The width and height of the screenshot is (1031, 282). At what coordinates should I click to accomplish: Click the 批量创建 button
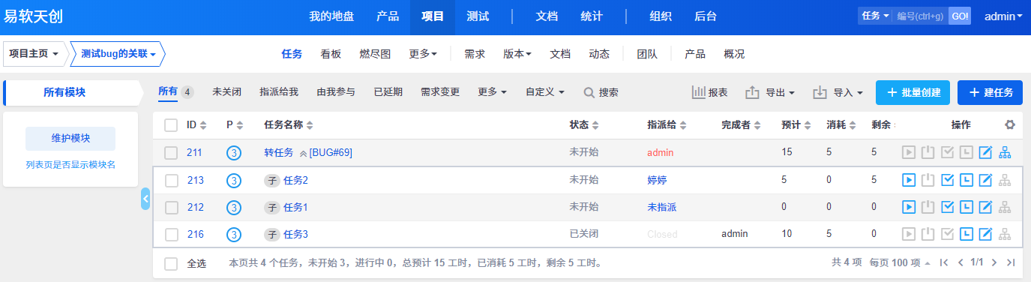(x=913, y=92)
